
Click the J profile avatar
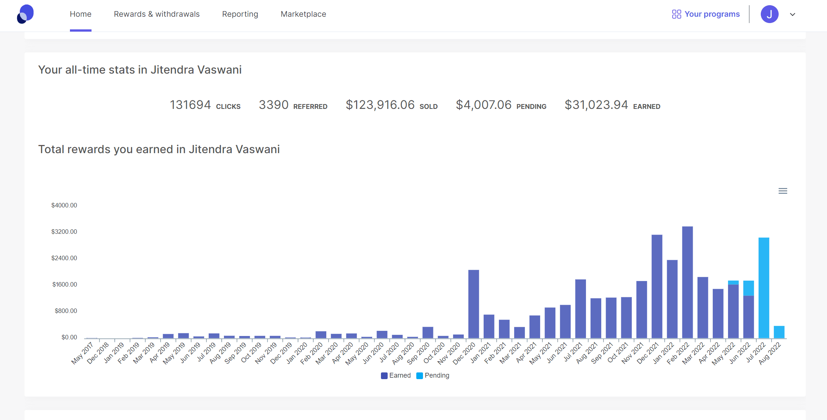[769, 14]
